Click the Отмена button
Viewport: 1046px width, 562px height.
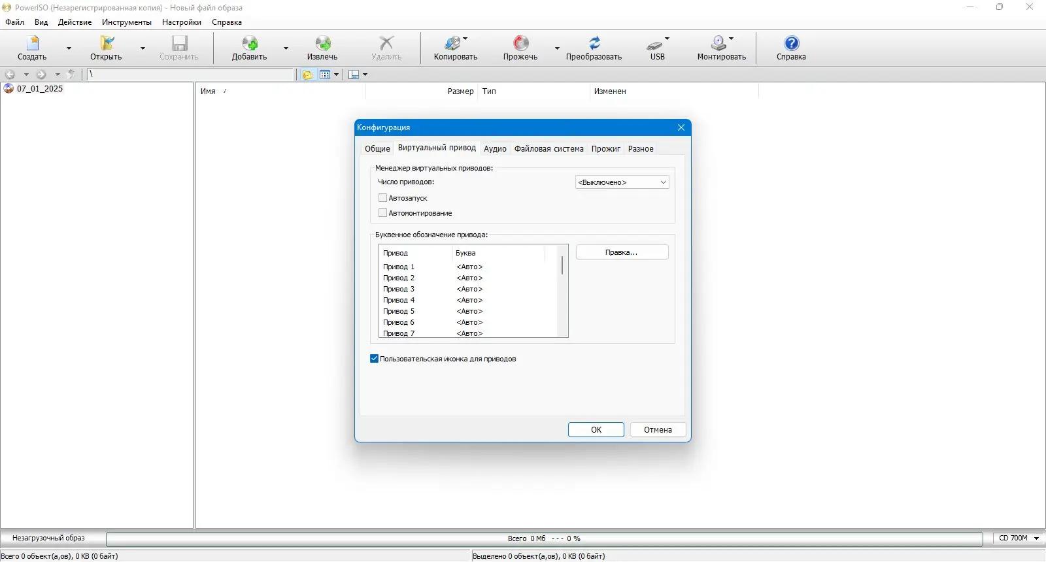[x=658, y=430]
